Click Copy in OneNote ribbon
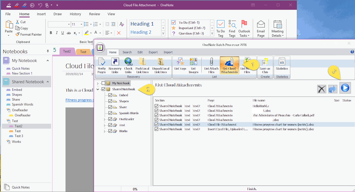This screenshot has width=355, height=192. pos(21,28)
